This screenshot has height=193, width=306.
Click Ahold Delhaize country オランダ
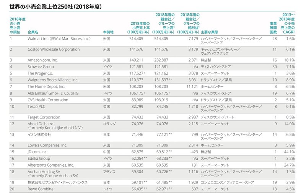109,124
